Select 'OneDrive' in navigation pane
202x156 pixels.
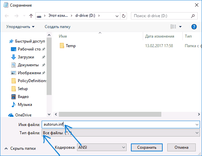point(23,115)
